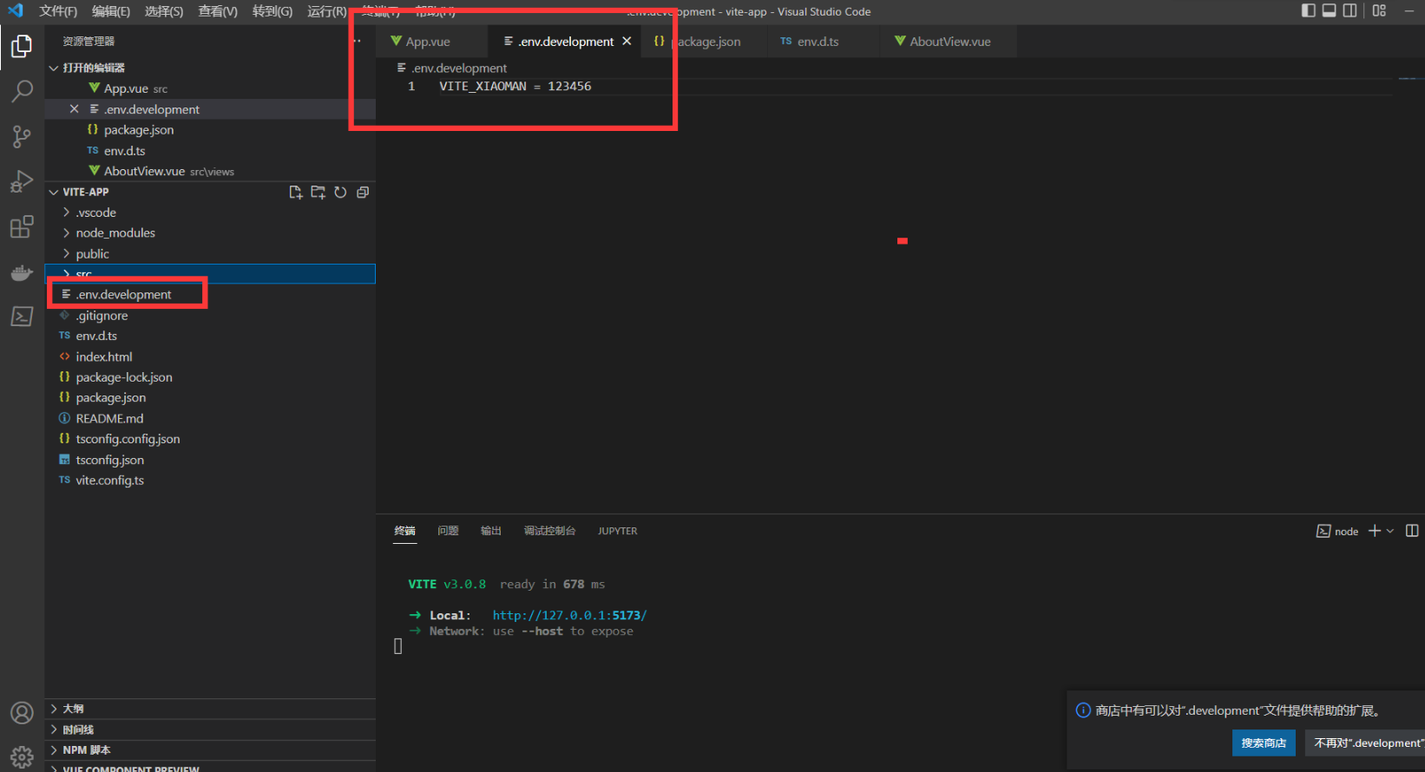Open Run and Debug view

tap(22, 181)
